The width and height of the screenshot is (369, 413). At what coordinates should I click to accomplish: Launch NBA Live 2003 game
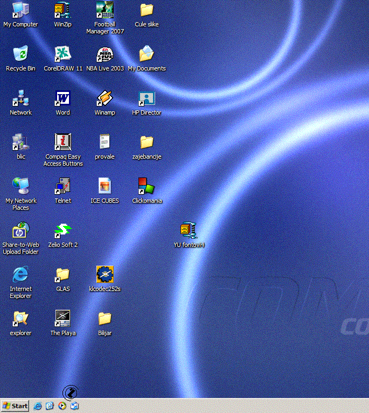pyautogui.click(x=105, y=54)
